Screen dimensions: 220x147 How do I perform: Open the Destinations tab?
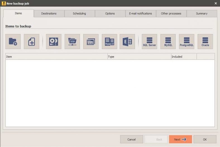(49, 14)
